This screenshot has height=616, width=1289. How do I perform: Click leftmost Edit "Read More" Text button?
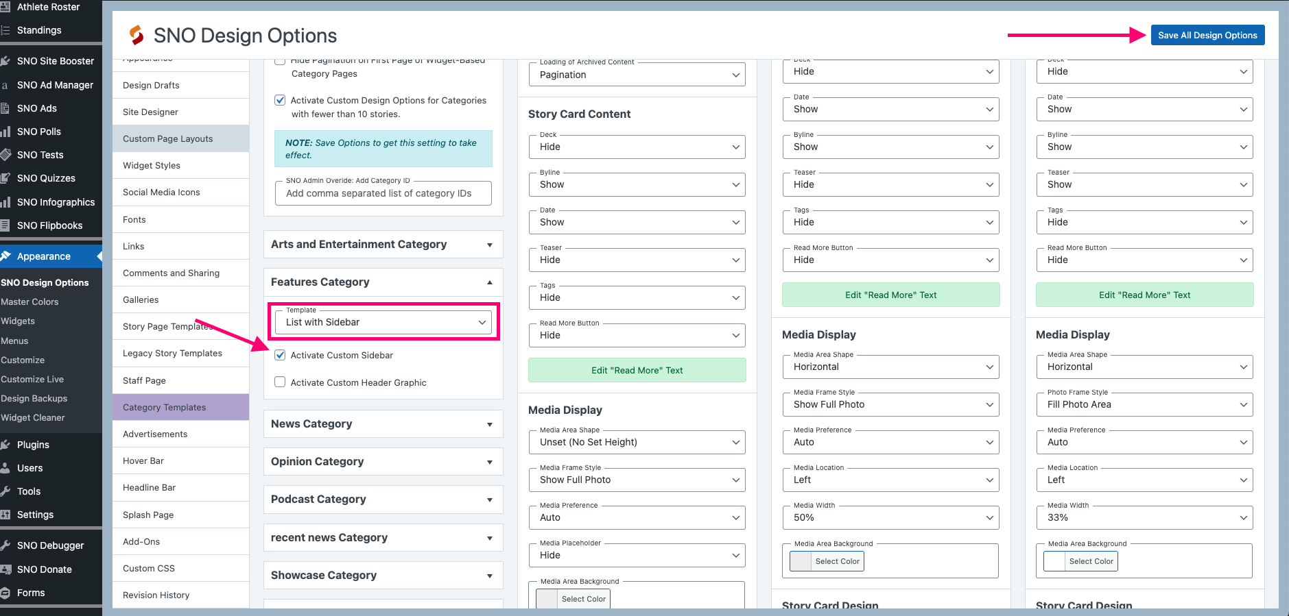coord(637,370)
